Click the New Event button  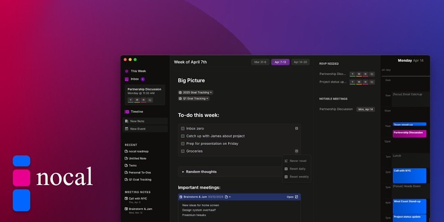pyautogui.click(x=145, y=128)
